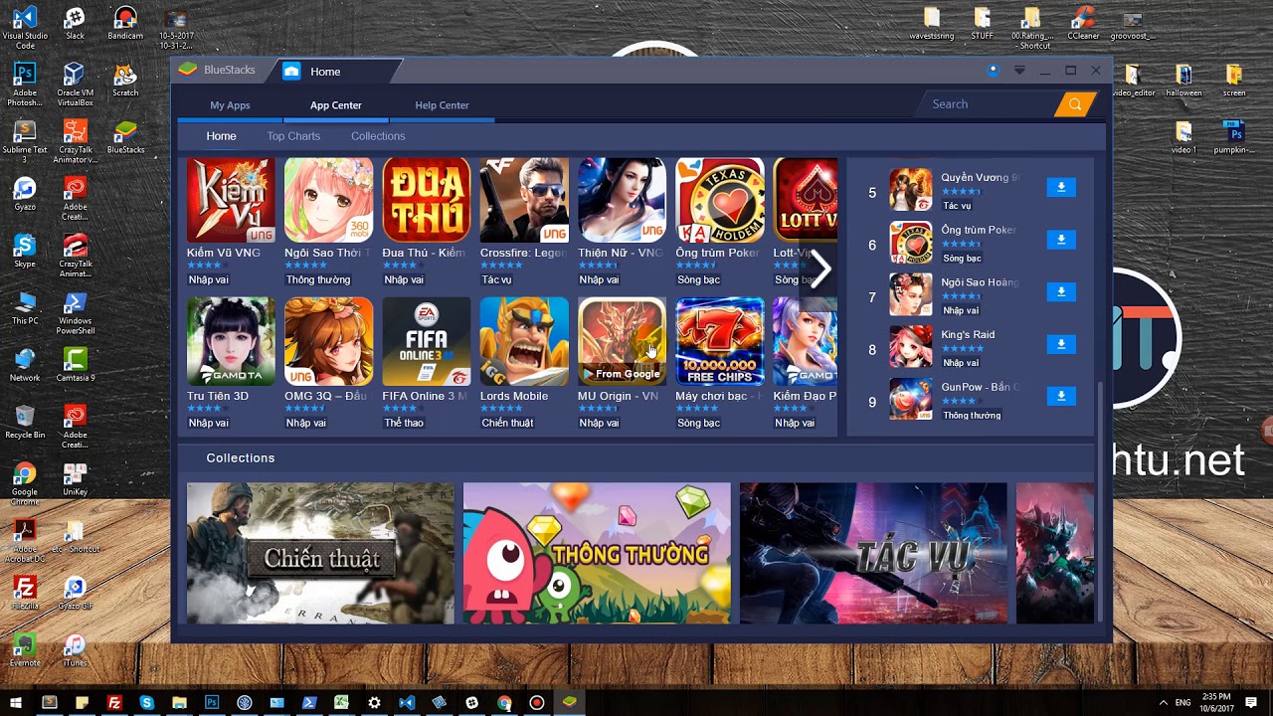Click the King's Raid title text

tap(968, 334)
